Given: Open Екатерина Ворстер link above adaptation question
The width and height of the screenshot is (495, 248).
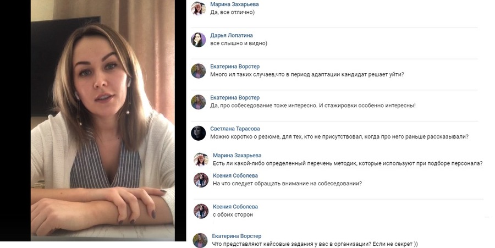Looking at the screenshot, I should pyautogui.click(x=235, y=67).
